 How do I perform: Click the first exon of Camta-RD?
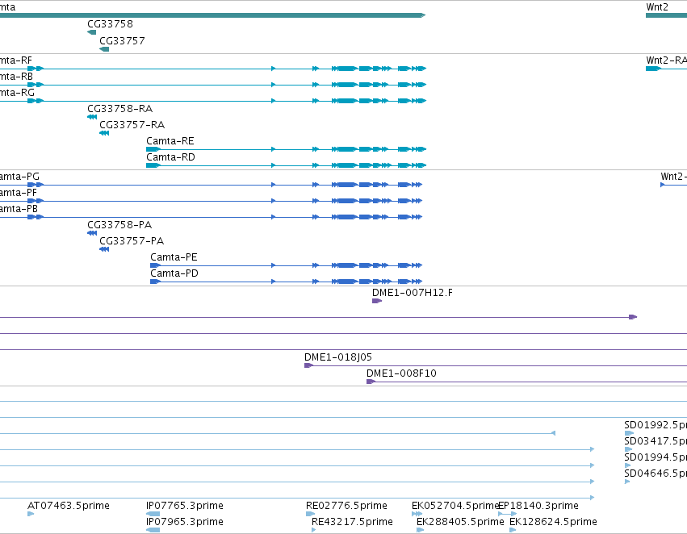(153, 165)
